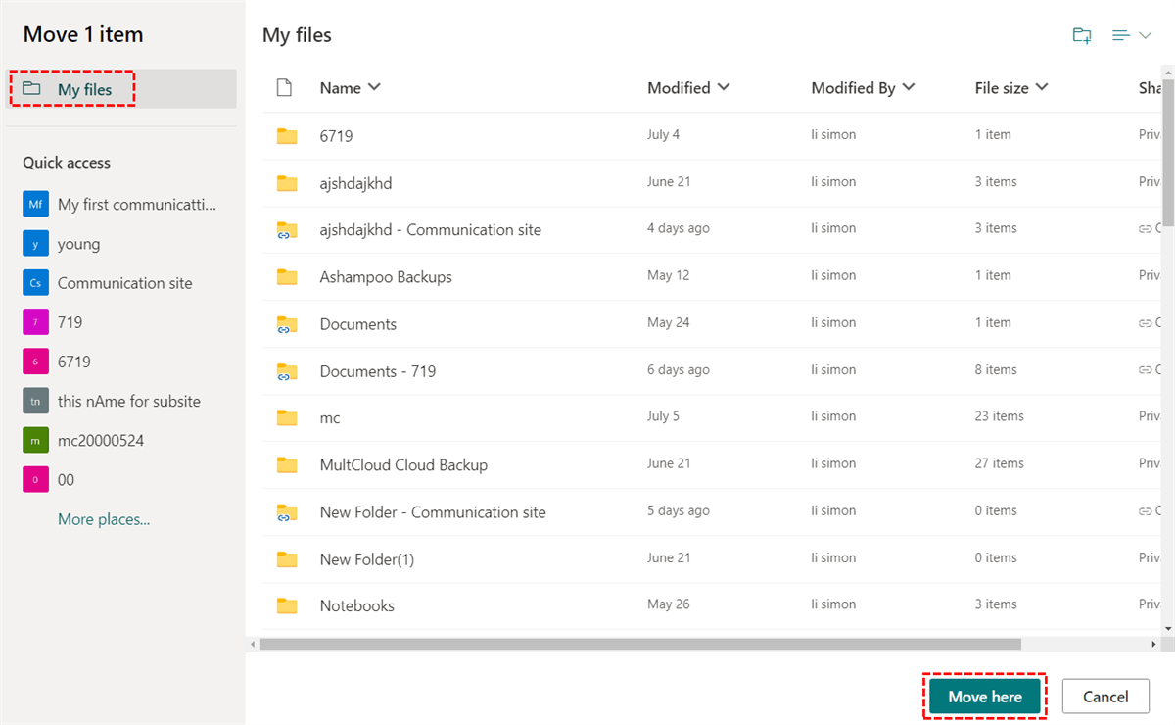Expand the File size column dropdown
Image resolution: width=1175 pixels, height=725 pixels.
point(1042,87)
